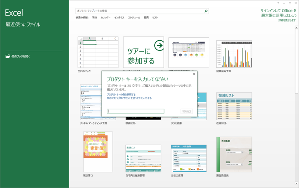Click link to sign in with another active account
This screenshot has width=299, height=188.
[x=129, y=98]
